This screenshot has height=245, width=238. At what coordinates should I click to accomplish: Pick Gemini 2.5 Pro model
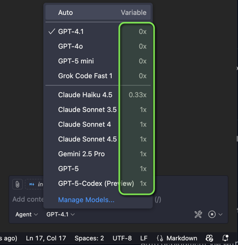click(98, 154)
